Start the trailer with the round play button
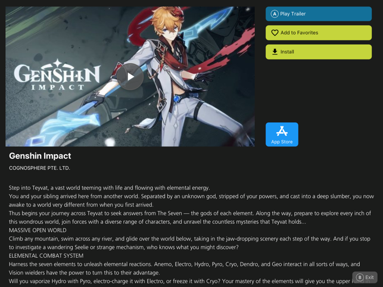Screen dimensions: 383x287 click(x=130, y=77)
